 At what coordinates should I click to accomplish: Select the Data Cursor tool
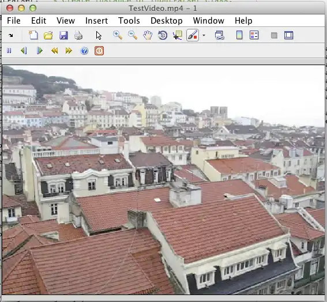click(x=178, y=35)
